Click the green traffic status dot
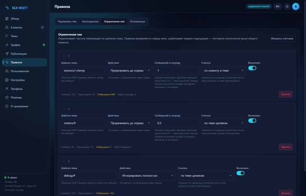Screen dimensions: 306x196 [x=44, y=45]
